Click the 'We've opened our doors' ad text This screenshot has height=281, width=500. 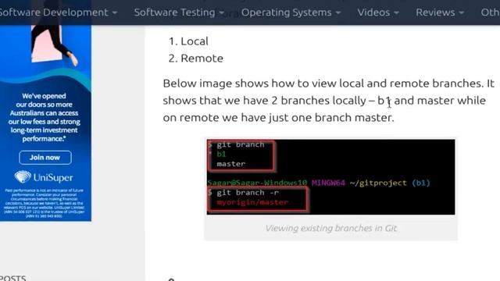click(44, 117)
